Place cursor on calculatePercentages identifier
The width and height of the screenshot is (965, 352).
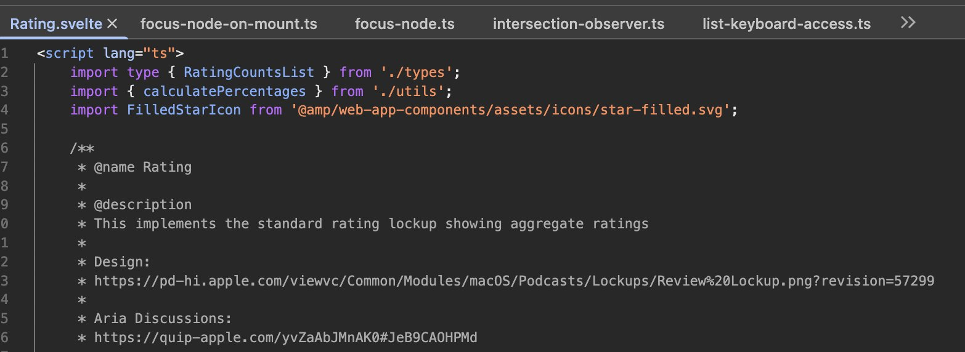pos(224,91)
